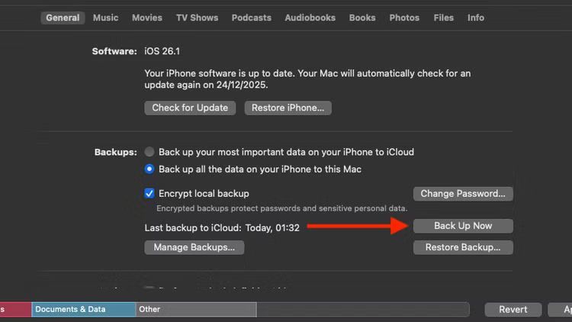This screenshot has width=572, height=322.
Task: Select the Files tab
Action: (x=443, y=18)
